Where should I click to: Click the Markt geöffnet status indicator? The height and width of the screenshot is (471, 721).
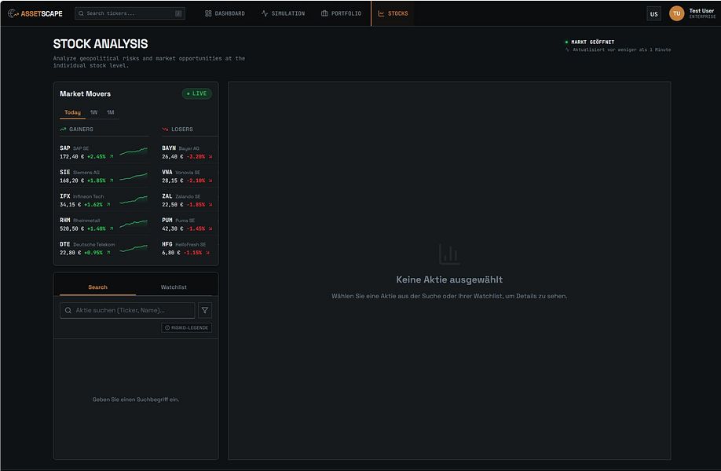590,42
